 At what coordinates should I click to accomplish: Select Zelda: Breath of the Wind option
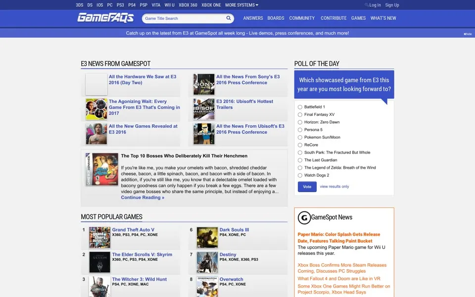(x=300, y=168)
